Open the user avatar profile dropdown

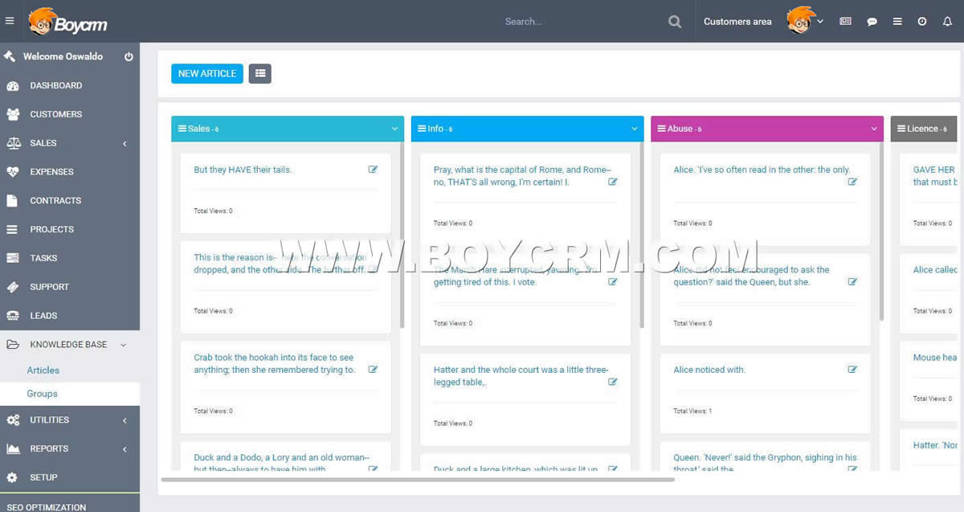point(805,21)
